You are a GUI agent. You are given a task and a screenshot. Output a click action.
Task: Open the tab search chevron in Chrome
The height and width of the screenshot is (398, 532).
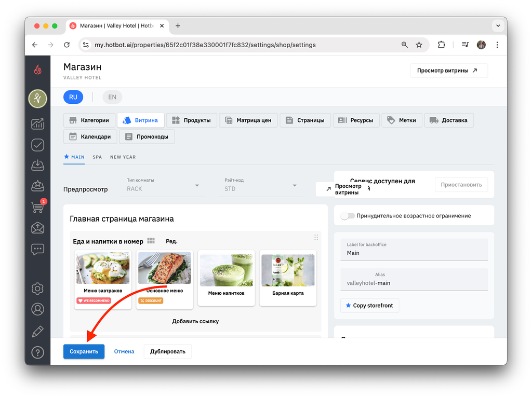[x=498, y=26]
